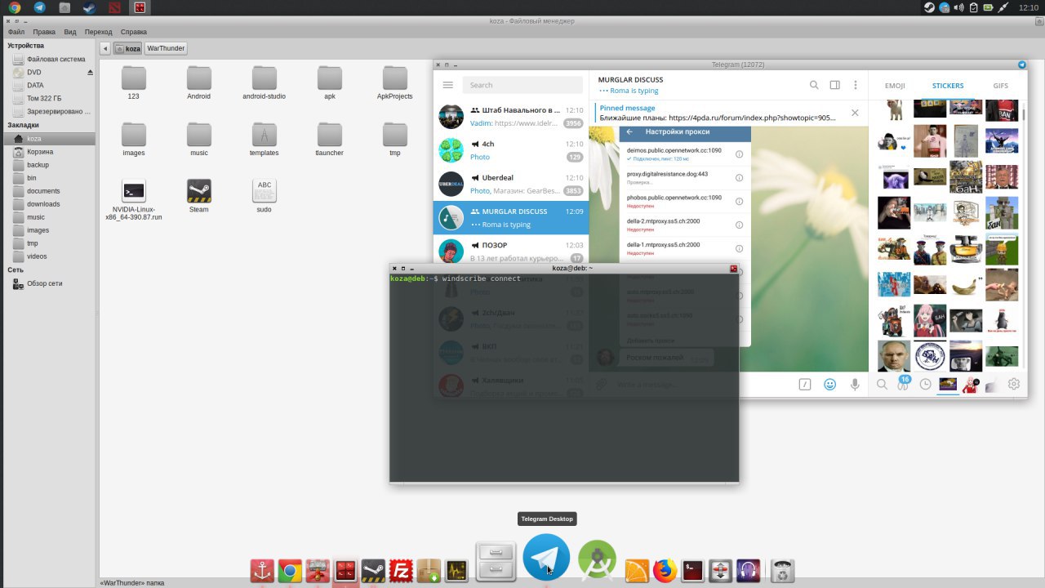The width and height of the screenshot is (1045, 588).
Task: Switch to EMOJI tab
Action: tap(895, 86)
